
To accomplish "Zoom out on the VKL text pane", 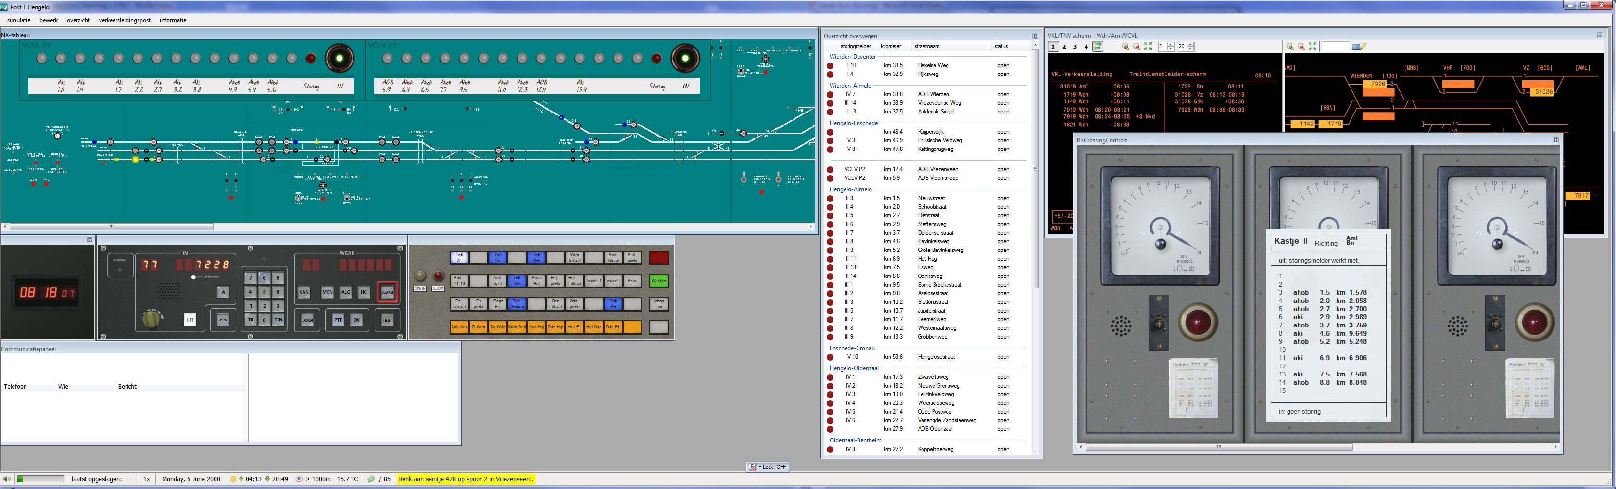I will point(1136,46).
